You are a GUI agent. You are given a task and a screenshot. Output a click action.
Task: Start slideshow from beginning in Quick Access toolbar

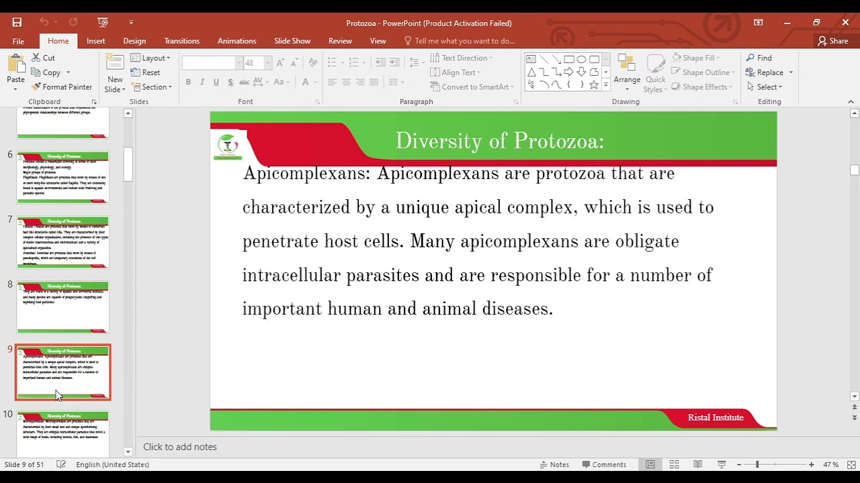(103, 22)
